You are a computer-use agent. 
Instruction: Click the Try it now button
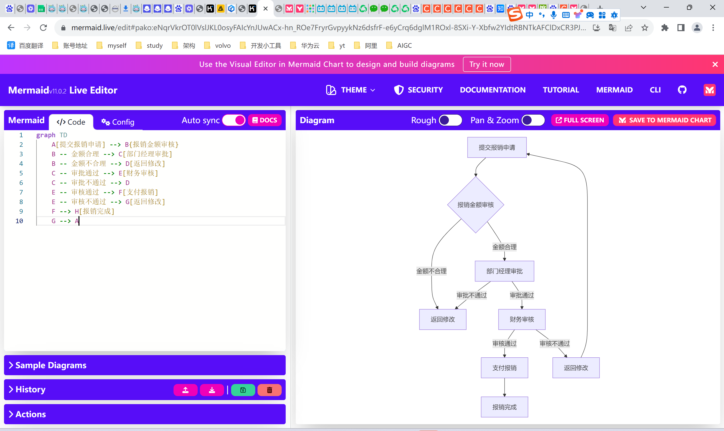tap(487, 64)
